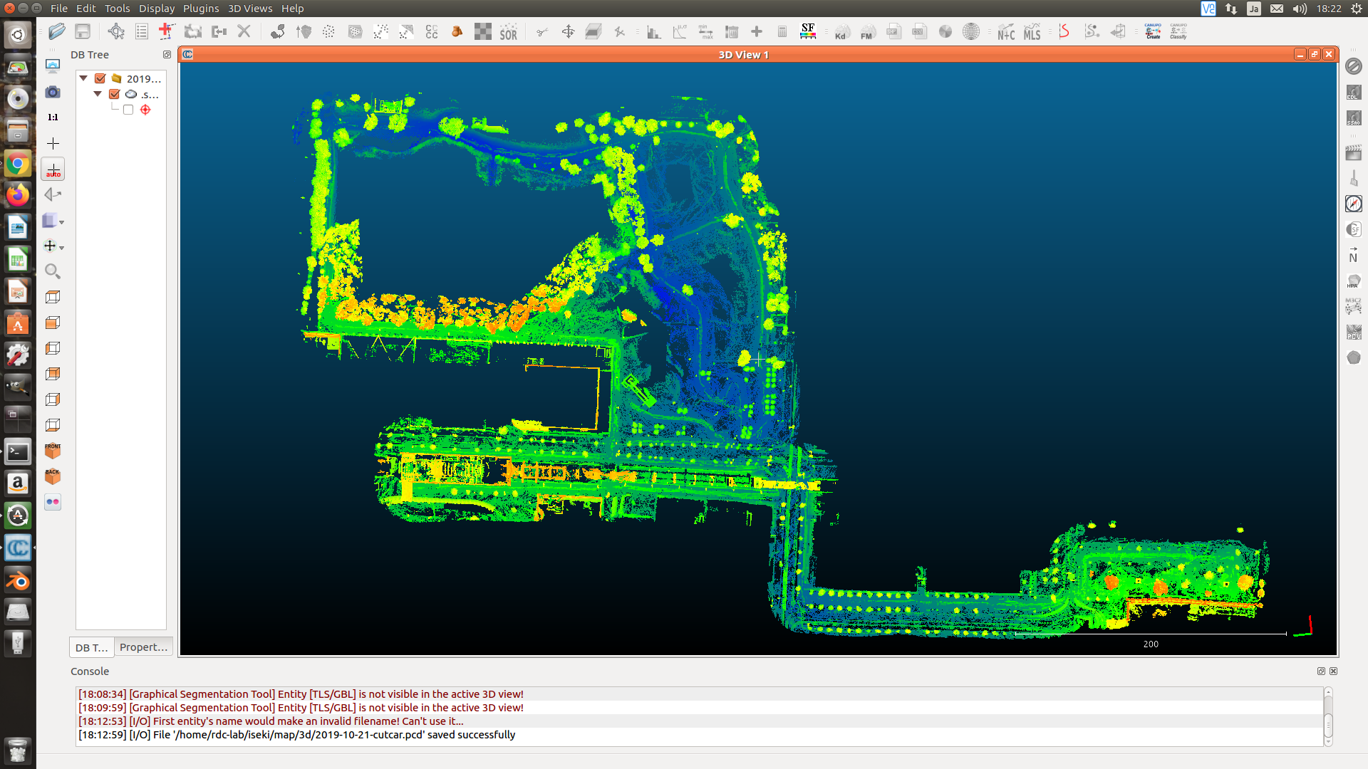The width and height of the screenshot is (1368, 769).
Task: Open the MLS smoothing tool
Action: pyautogui.click(x=1032, y=32)
